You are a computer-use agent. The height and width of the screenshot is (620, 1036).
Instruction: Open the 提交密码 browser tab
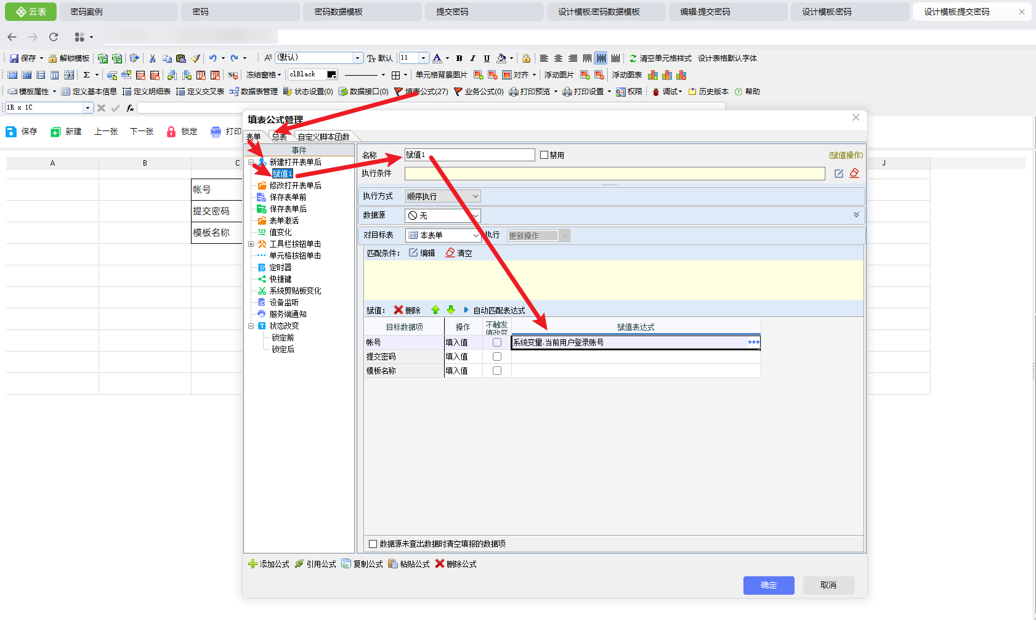point(484,12)
